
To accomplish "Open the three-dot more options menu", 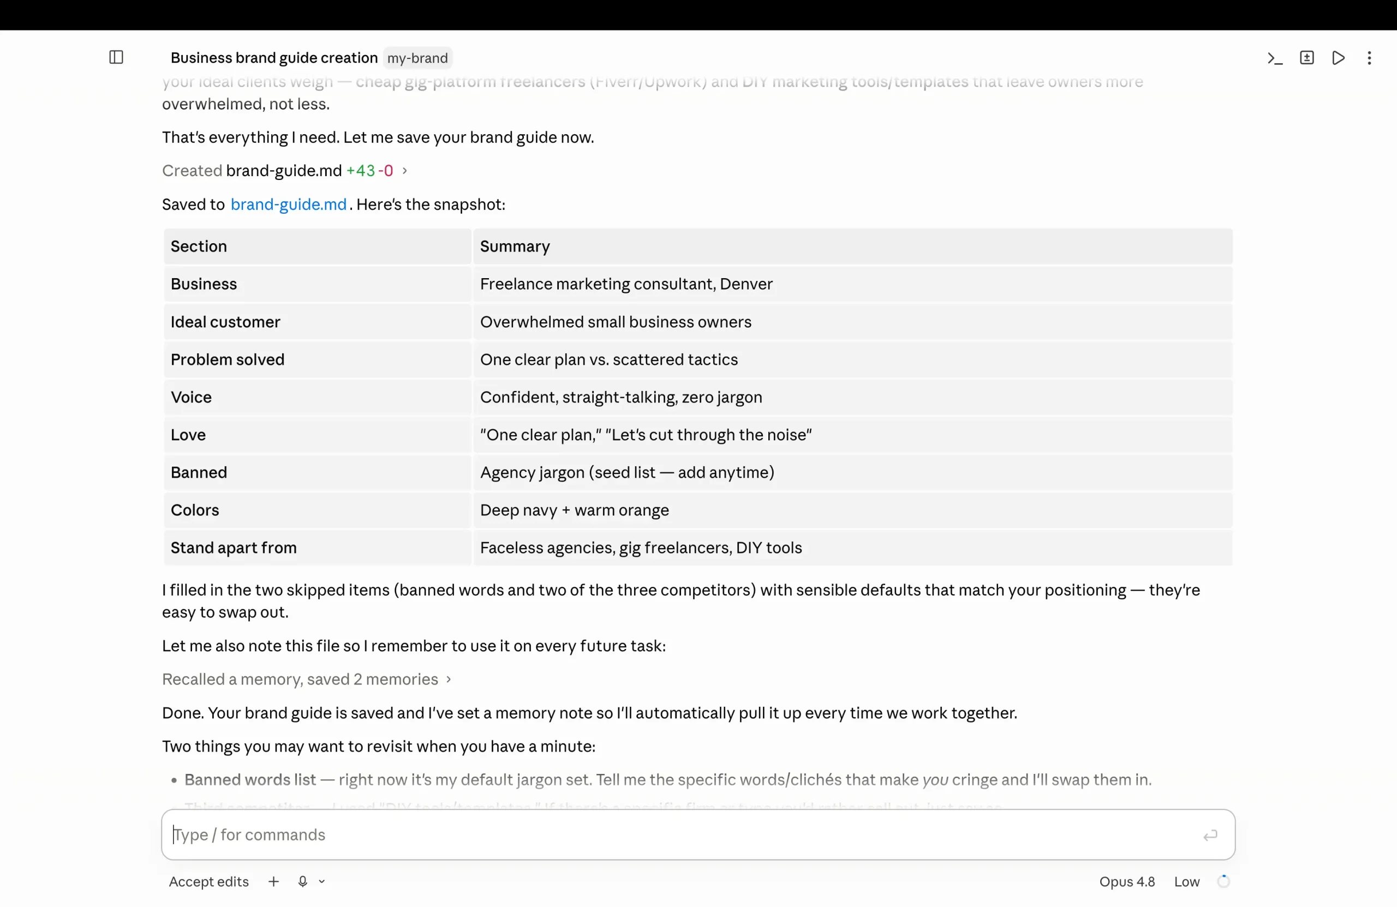I will (1369, 58).
